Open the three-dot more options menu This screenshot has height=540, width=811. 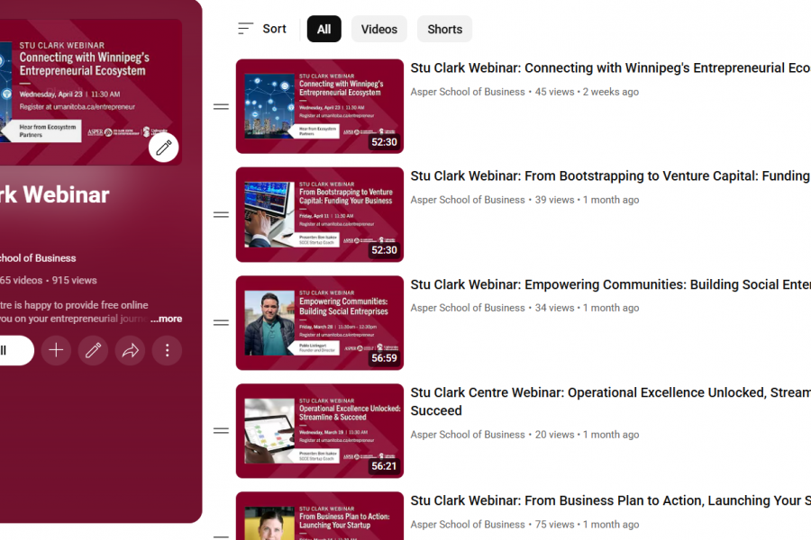click(167, 350)
